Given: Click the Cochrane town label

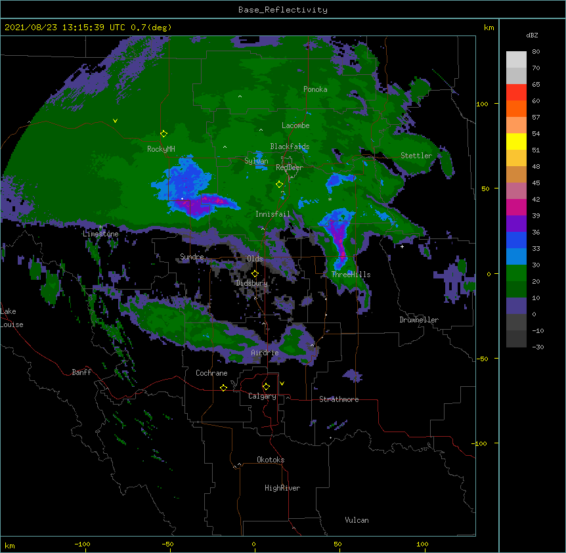Looking at the screenshot, I should tap(211, 373).
